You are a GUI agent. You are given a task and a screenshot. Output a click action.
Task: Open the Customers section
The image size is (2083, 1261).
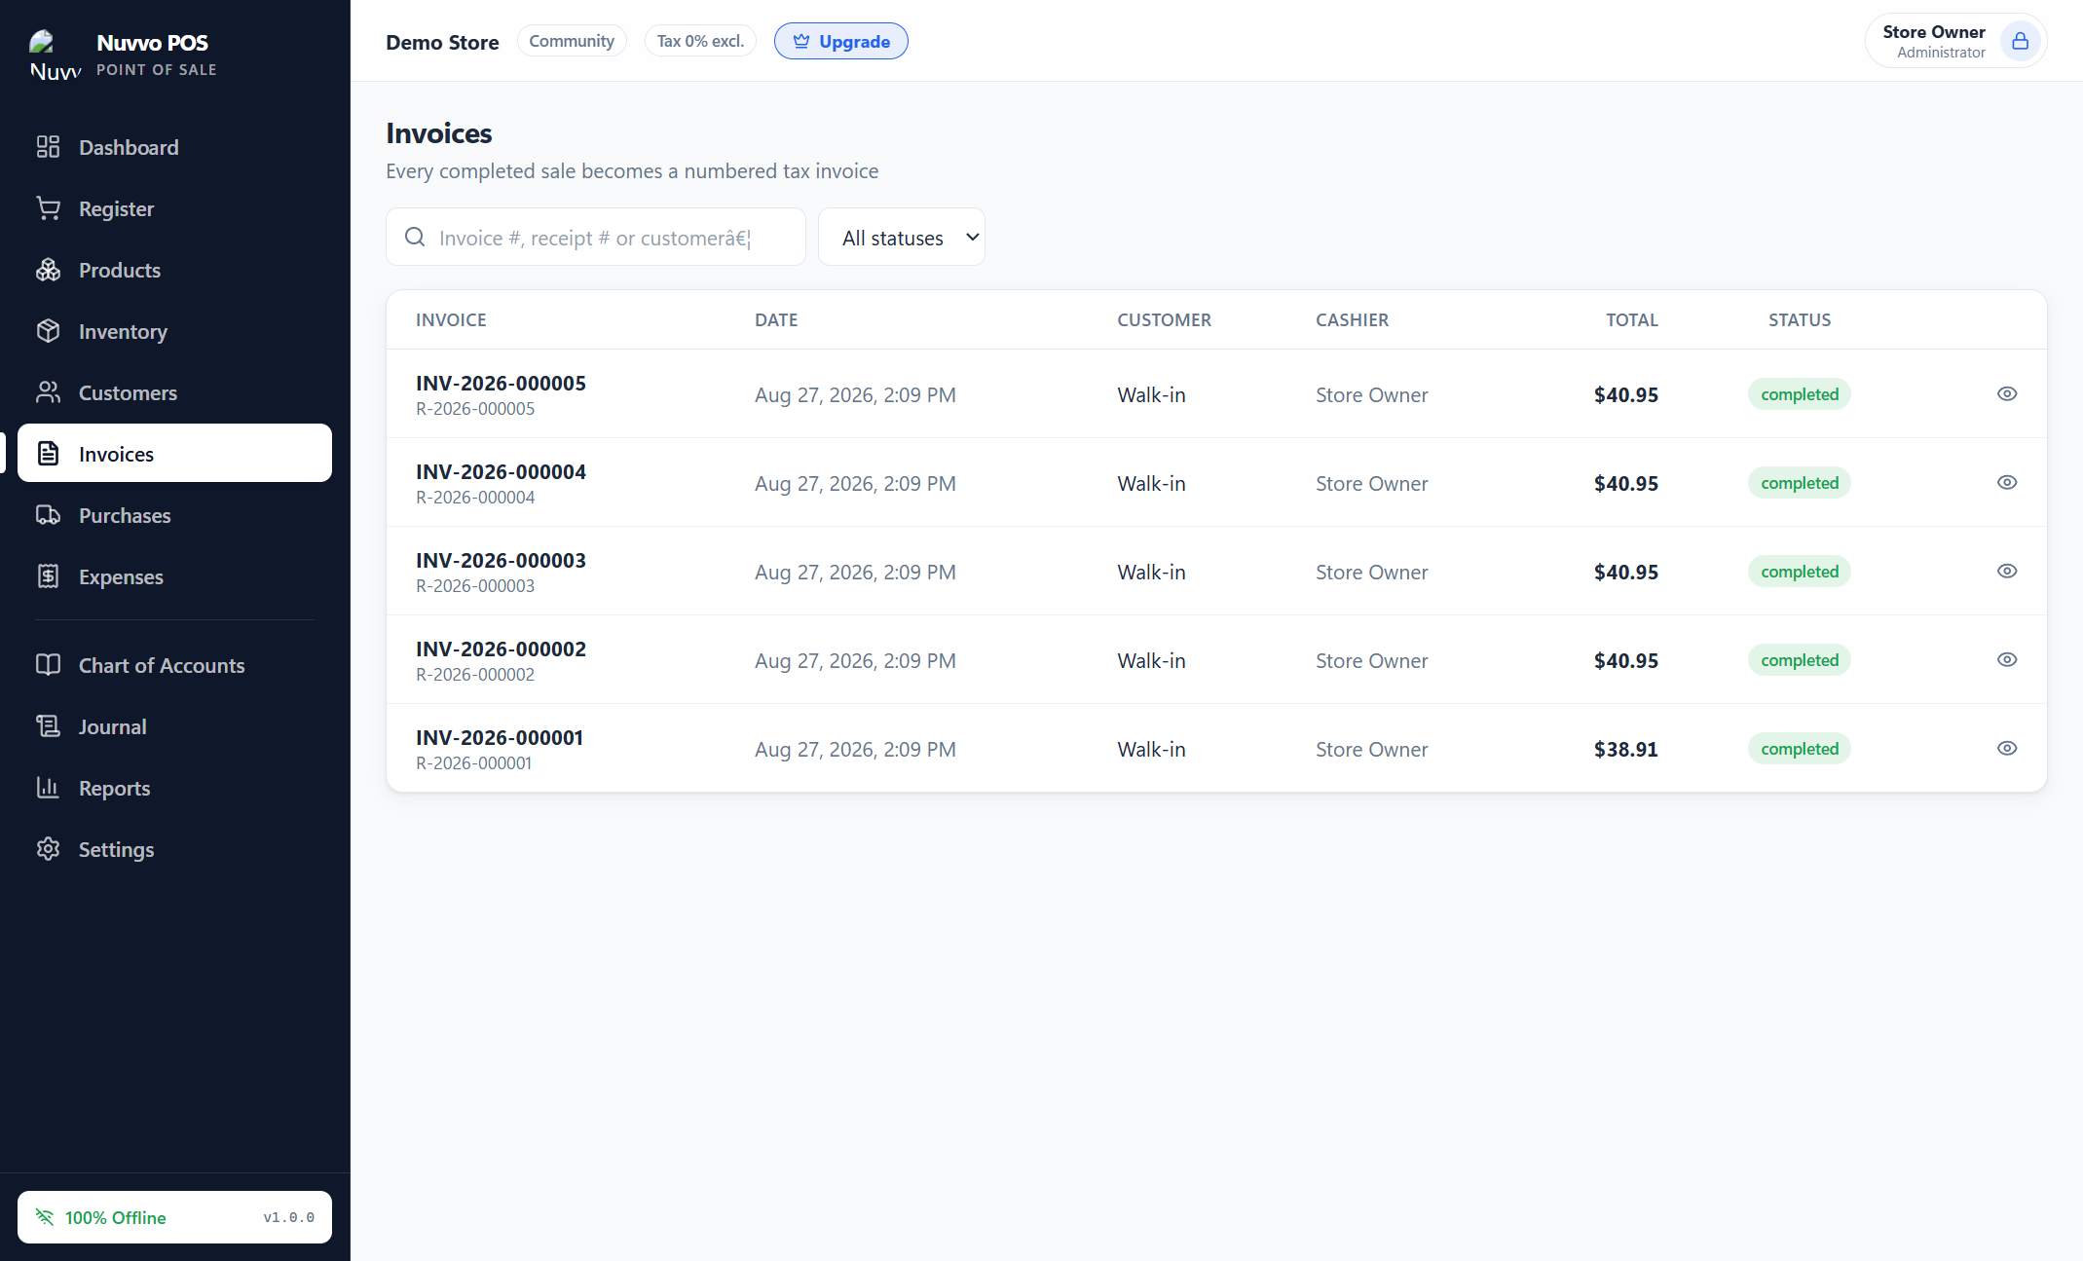[174, 392]
